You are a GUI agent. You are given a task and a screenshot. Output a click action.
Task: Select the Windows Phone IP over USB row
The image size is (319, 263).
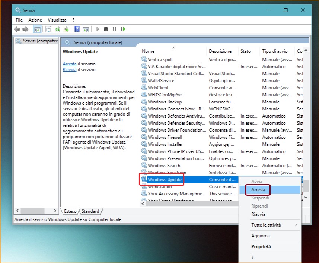tap(222, 151)
